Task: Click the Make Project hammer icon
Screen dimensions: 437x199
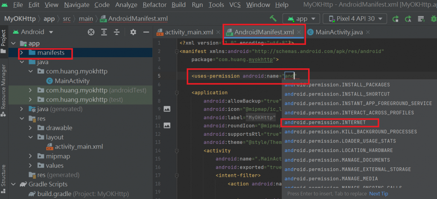Action: click(273, 19)
